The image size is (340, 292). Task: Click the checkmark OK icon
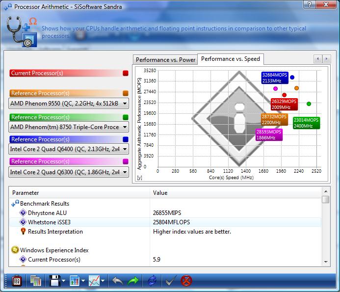(x=170, y=281)
